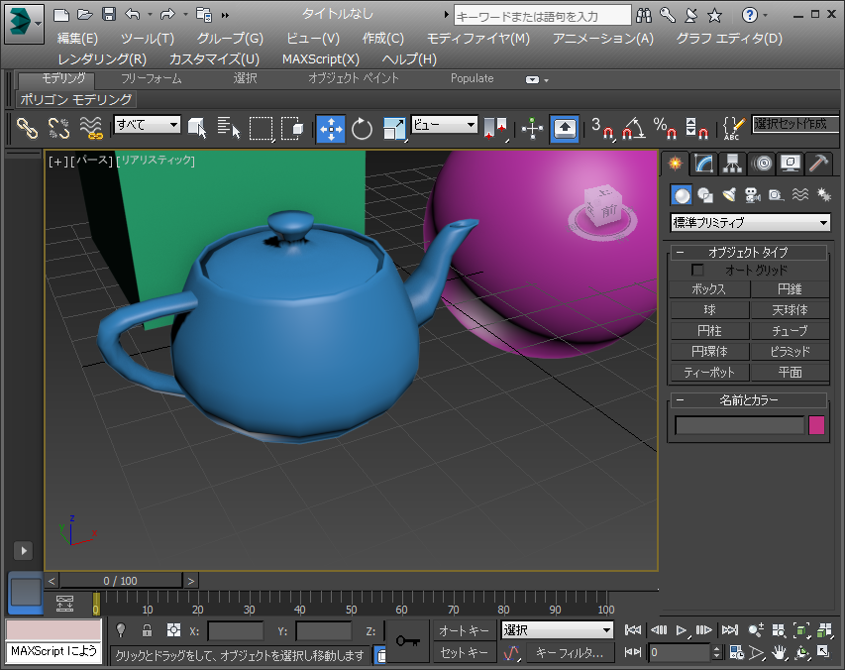Switch to the Hierarchy command panel
845x670 pixels.
click(733, 164)
